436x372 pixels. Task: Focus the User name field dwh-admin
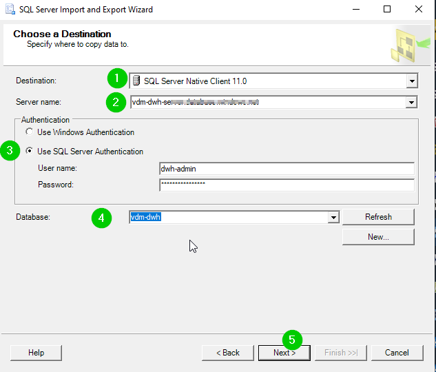(x=287, y=169)
